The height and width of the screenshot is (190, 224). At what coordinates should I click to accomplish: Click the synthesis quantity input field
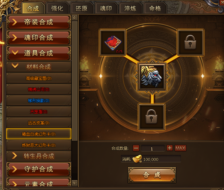tap(153, 148)
